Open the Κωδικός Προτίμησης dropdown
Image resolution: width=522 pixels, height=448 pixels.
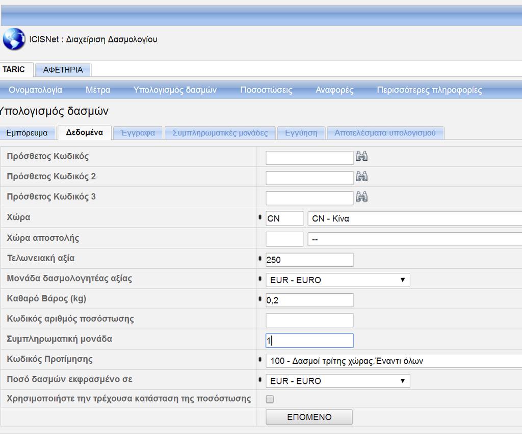(394, 361)
